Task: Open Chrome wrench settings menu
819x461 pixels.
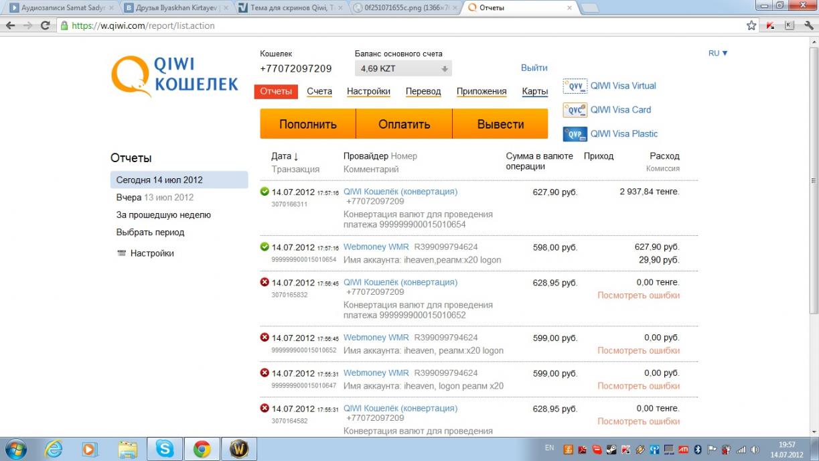Action: point(808,25)
